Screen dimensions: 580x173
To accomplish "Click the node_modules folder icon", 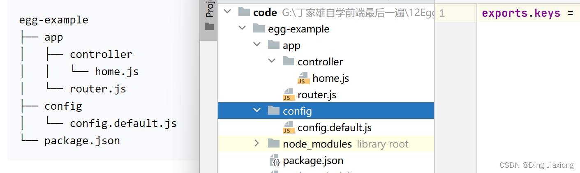I will [x=274, y=143].
